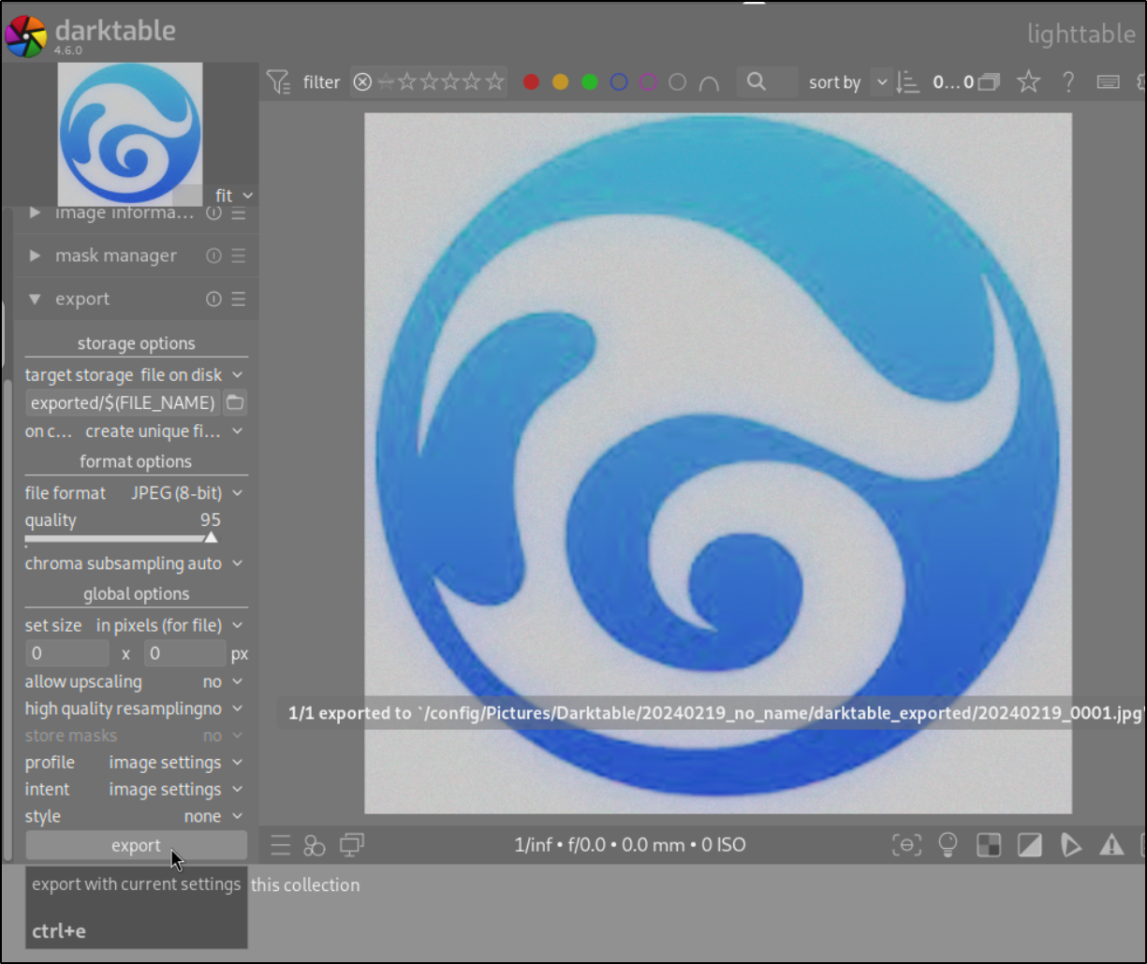Open the intent dropdown

[x=136, y=790]
